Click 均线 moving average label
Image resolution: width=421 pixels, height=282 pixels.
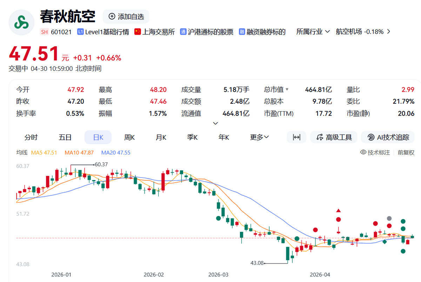point(22,152)
